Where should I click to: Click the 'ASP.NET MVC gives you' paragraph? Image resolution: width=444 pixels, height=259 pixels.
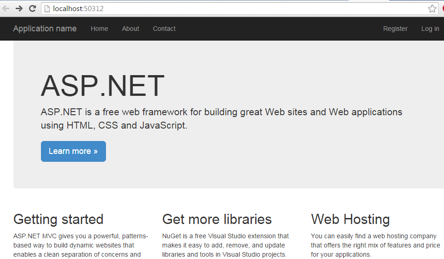[x=81, y=245]
